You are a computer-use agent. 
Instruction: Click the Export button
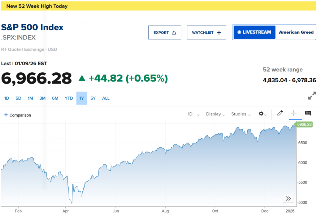click(165, 32)
